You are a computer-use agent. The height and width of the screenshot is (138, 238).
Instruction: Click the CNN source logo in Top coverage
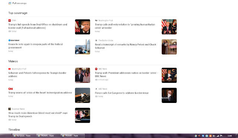tap(10, 21)
